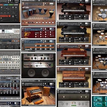Toggle the switch left of West Africa play button
This screenshot has height=107, width=107.
(x=23, y=23)
